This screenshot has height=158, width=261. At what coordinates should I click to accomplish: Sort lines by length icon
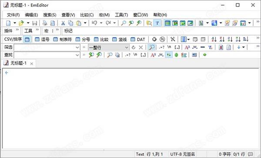click(246, 39)
